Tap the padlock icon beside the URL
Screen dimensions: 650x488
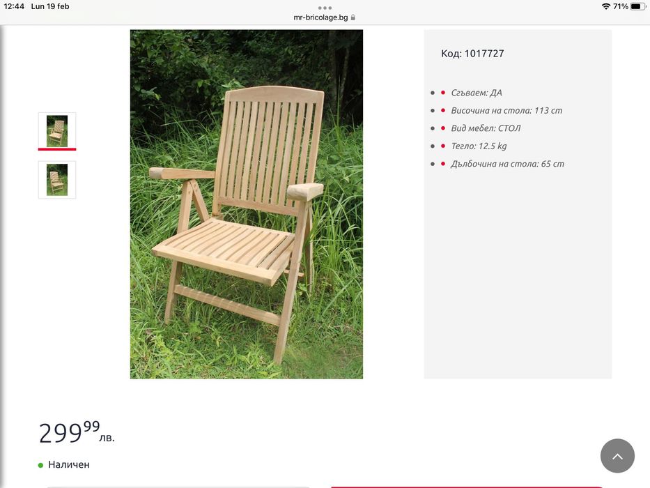353,17
